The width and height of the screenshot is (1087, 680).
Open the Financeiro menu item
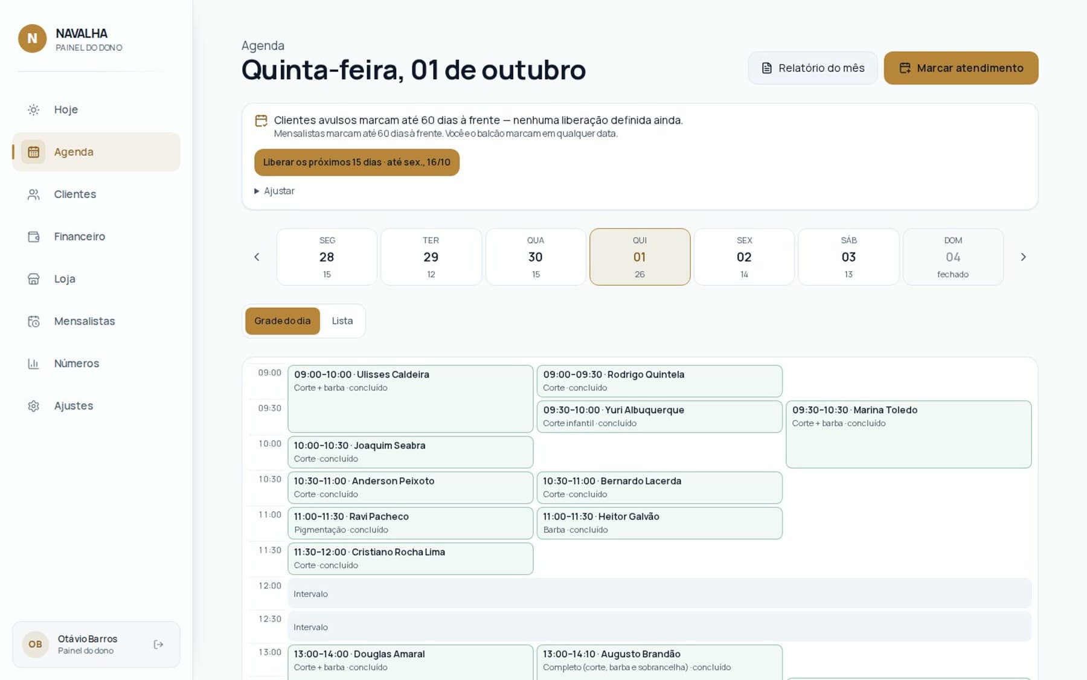coord(96,237)
